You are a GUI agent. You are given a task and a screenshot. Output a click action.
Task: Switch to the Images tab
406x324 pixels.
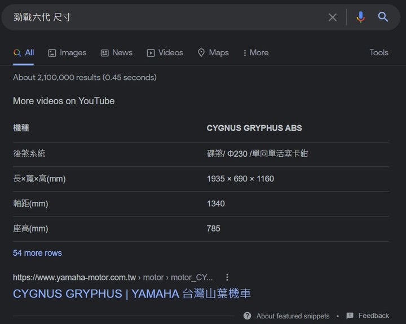67,53
